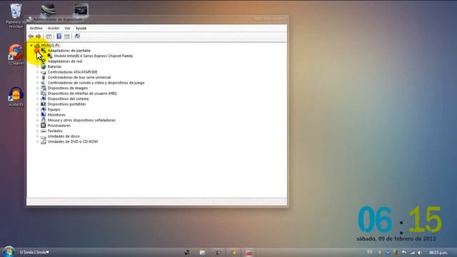
Task: Click the Dispositivos portátiles icon
Action: click(x=44, y=104)
